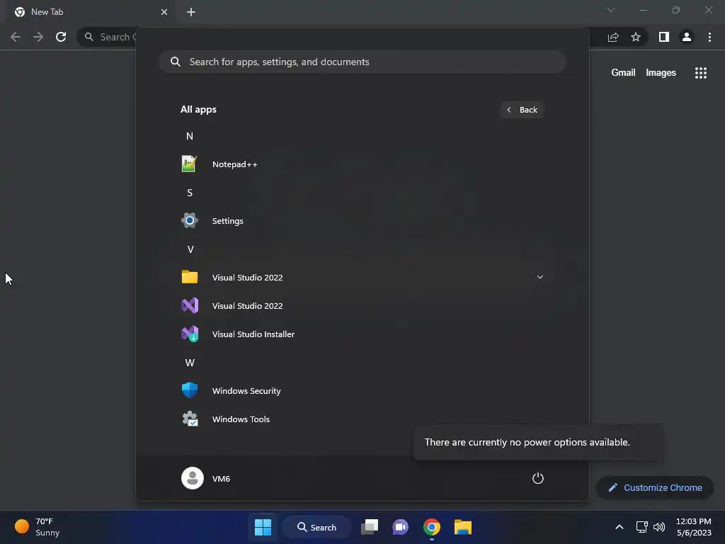Open network status tray icon
Screen dimensions: 725x544
pos(641,527)
